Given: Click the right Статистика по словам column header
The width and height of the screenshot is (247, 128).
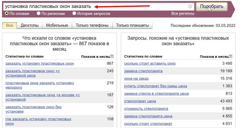Looking at the screenshot, I should [143, 56].
